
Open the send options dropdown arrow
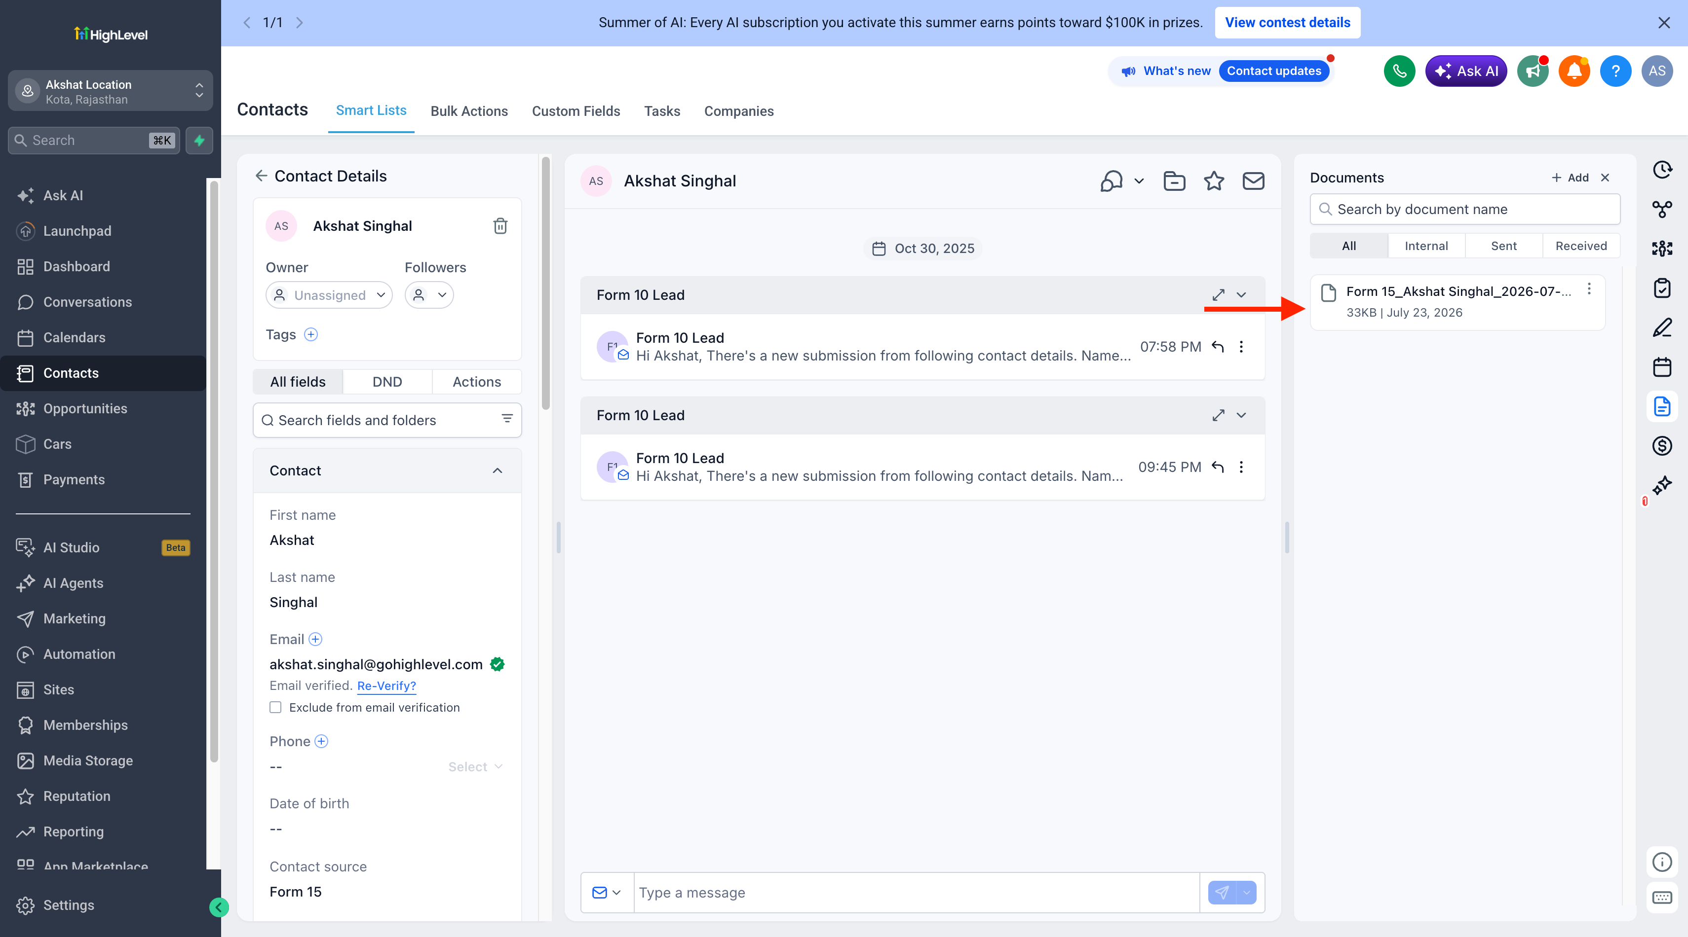[x=1246, y=893]
